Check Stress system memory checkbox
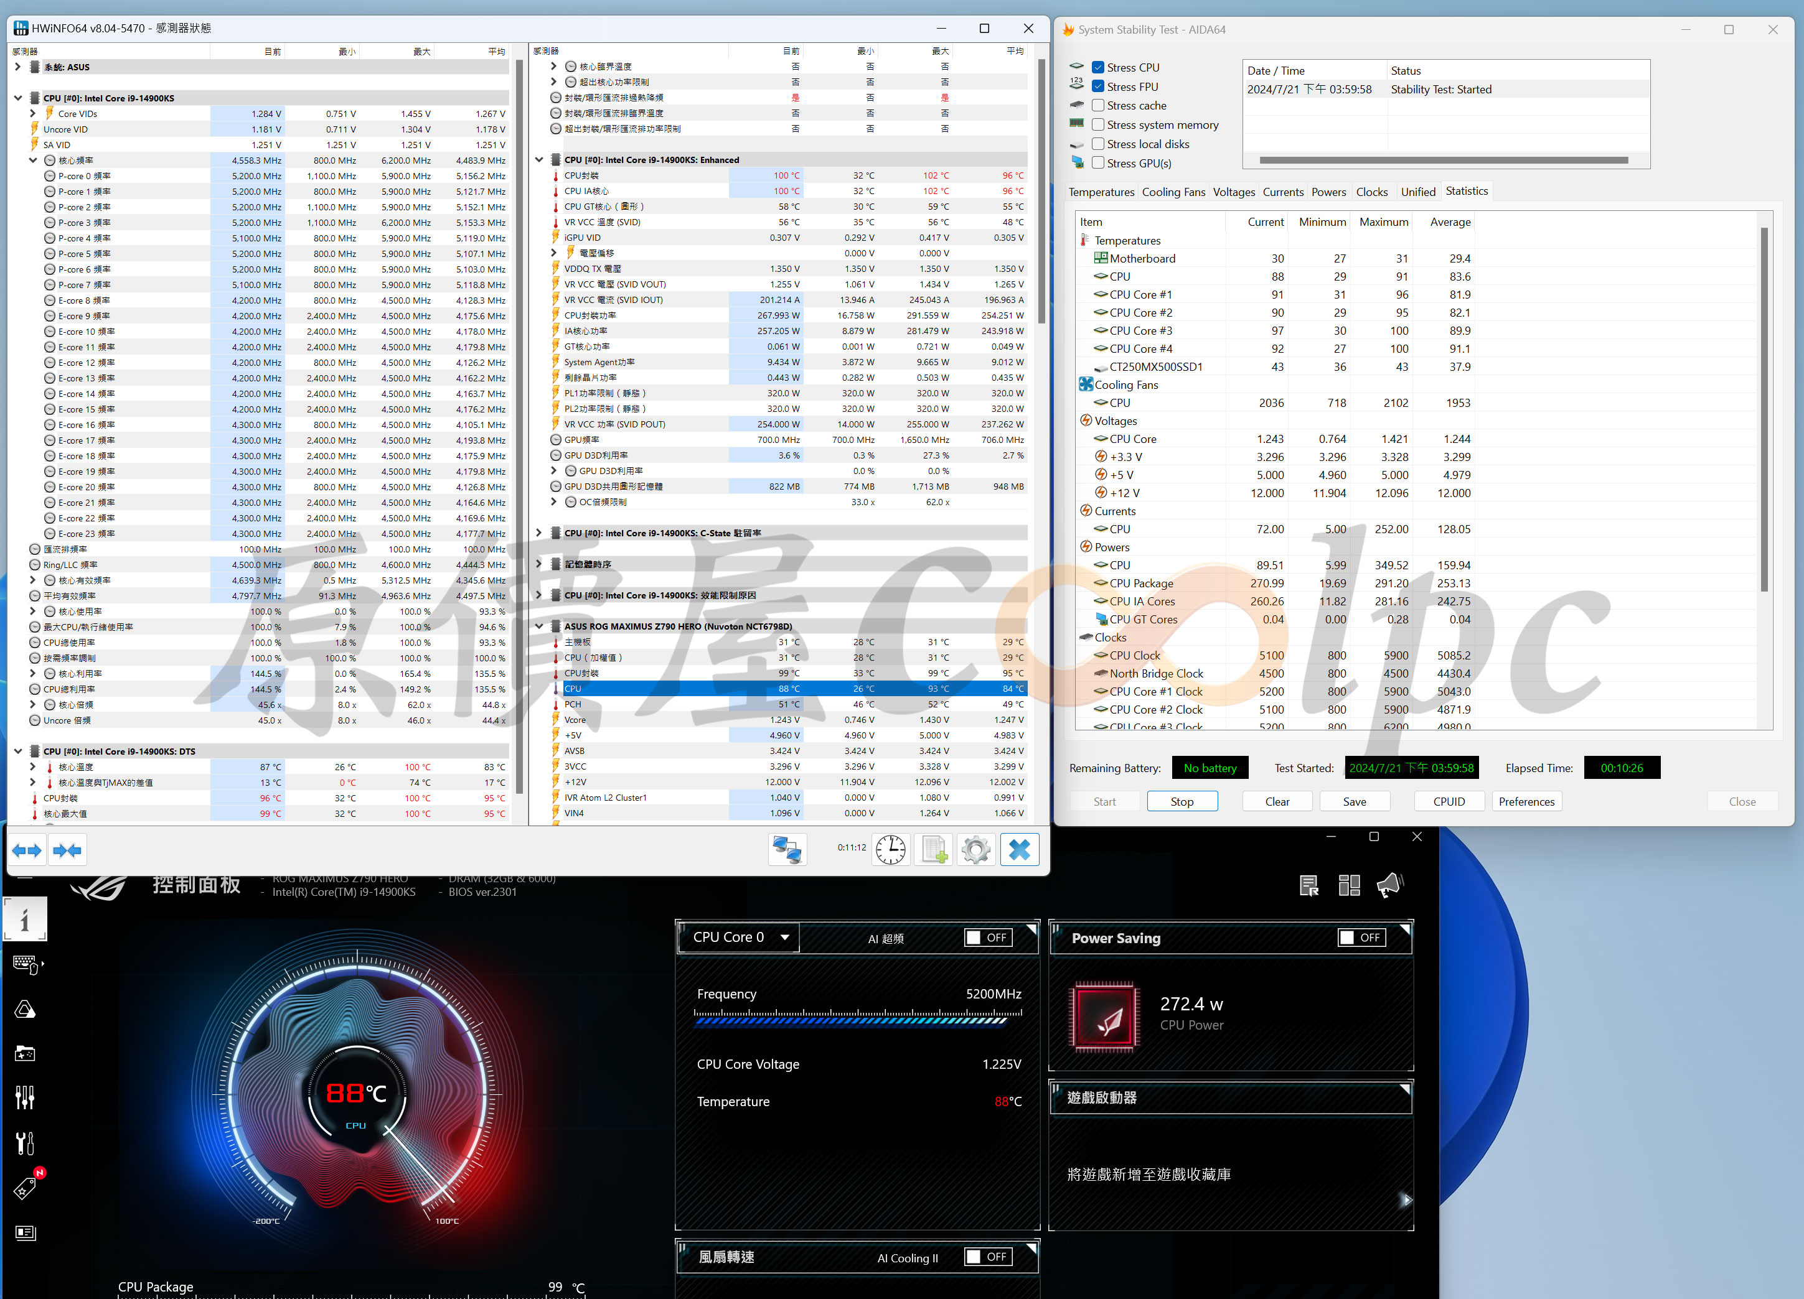Screen dimensions: 1804x1299 (x=1097, y=125)
